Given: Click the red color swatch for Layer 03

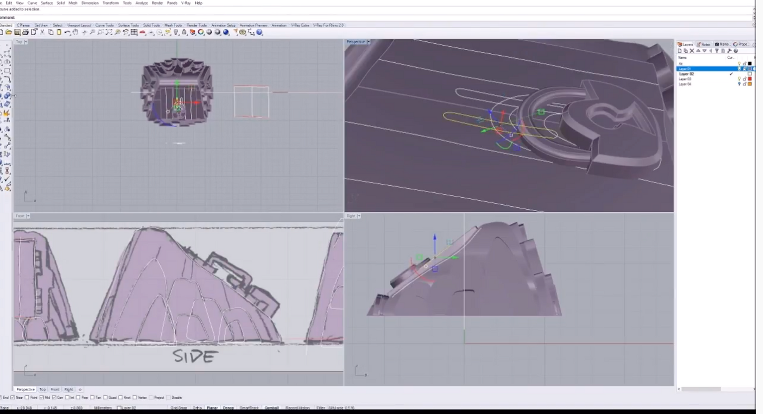Looking at the screenshot, I should click(x=750, y=79).
